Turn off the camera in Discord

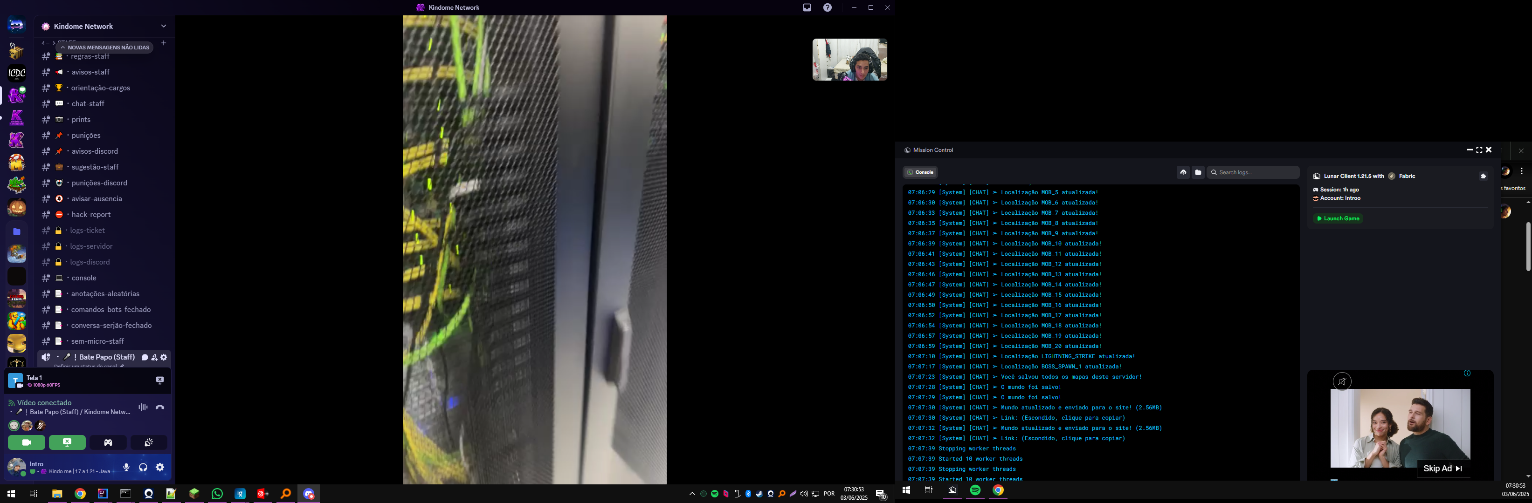pos(26,442)
